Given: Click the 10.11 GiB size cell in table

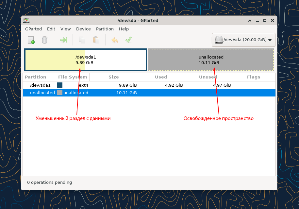Looking at the screenshot, I should (126, 93).
